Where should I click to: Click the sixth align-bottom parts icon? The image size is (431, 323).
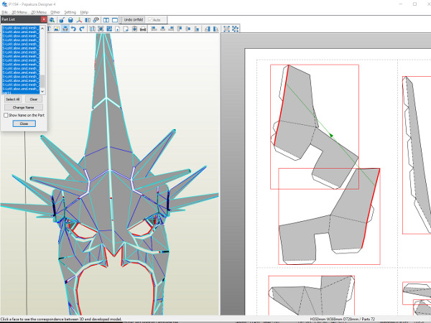coord(197,29)
